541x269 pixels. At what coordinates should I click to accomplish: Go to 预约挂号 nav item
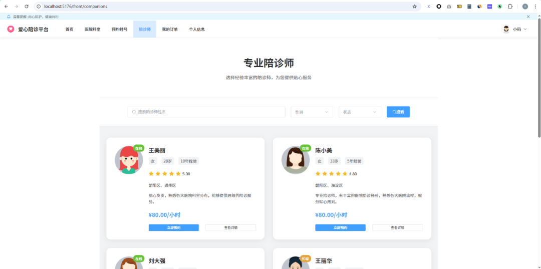coord(119,30)
